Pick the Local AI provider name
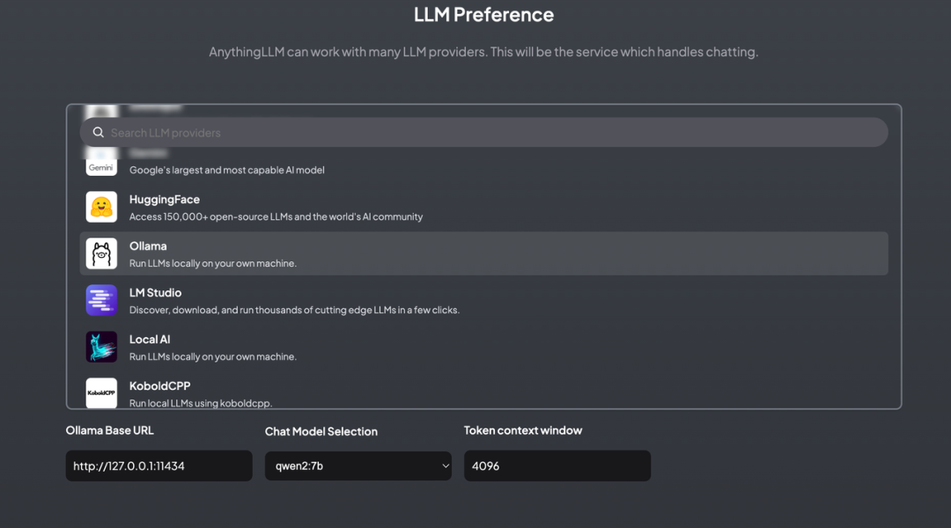 (x=150, y=340)
